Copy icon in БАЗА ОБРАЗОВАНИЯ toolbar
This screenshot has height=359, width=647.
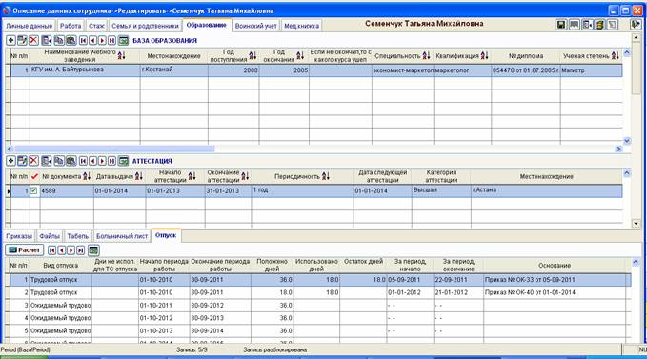coord(58,40)
